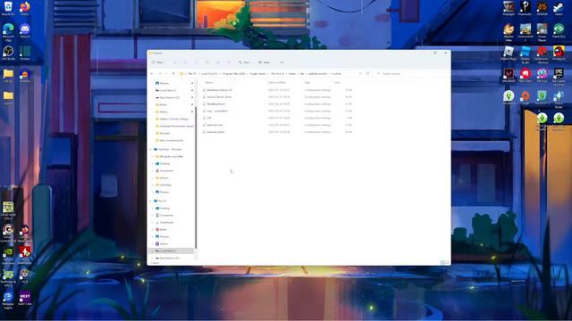572x321 pixels.
Task: Launch Steam from the desktop
Action: 559,8
